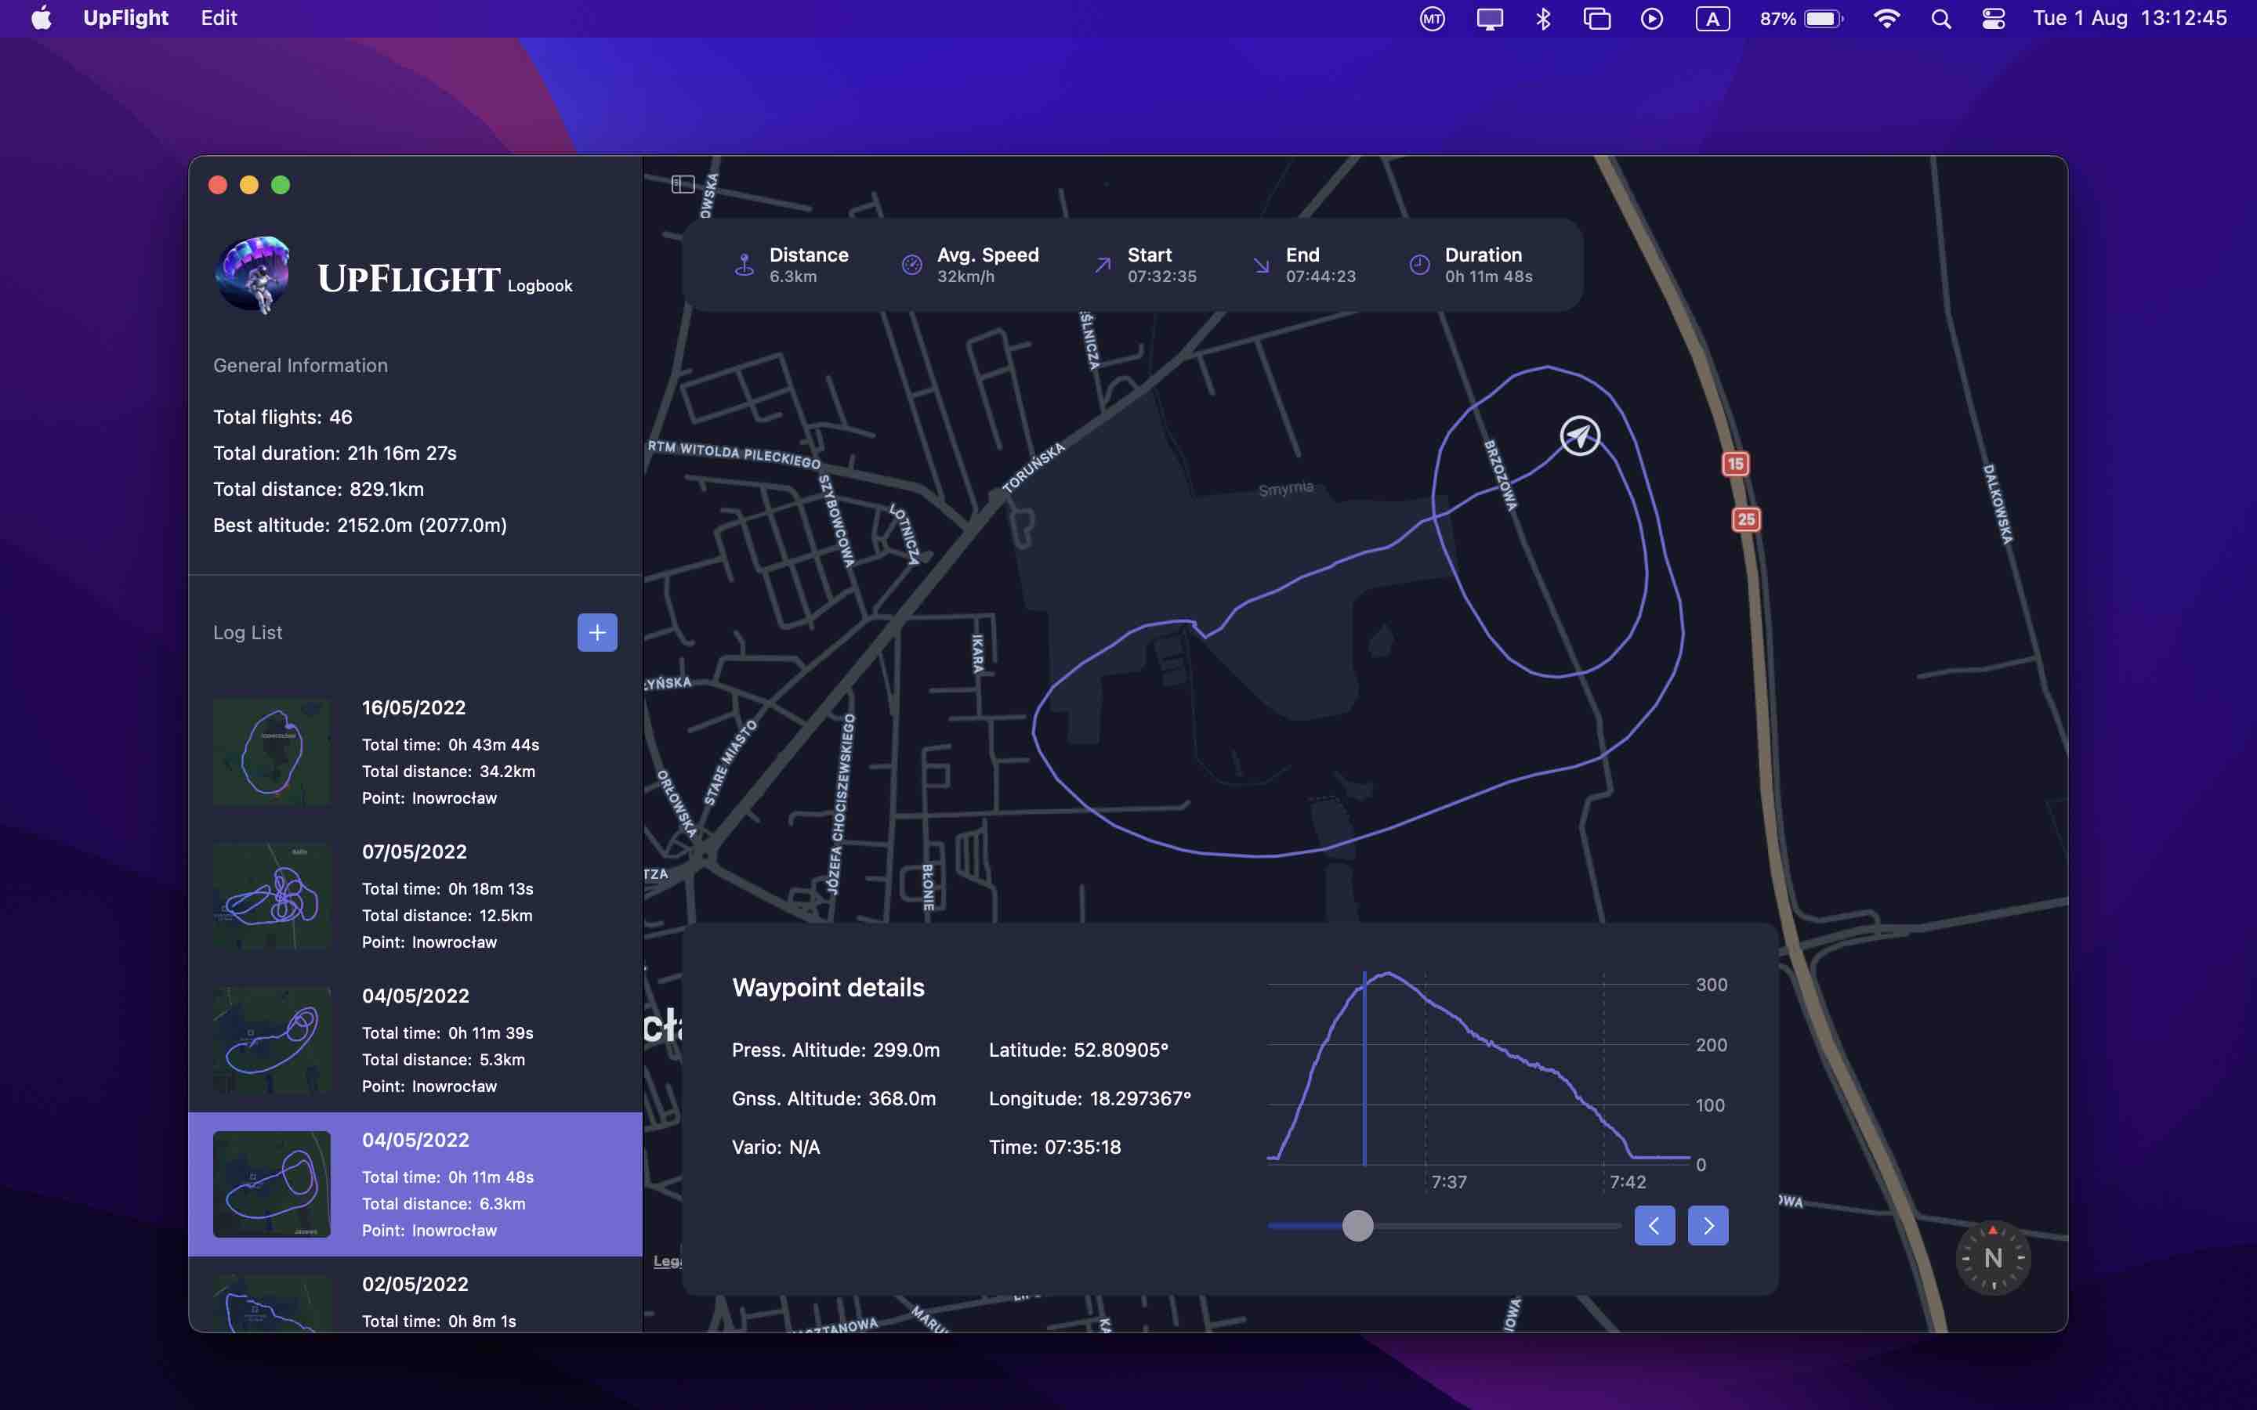Viewport: 2257px width, 1410px height.
Task: Select the 07/05/2022 flight log
Action: click(x=415, y=897)
